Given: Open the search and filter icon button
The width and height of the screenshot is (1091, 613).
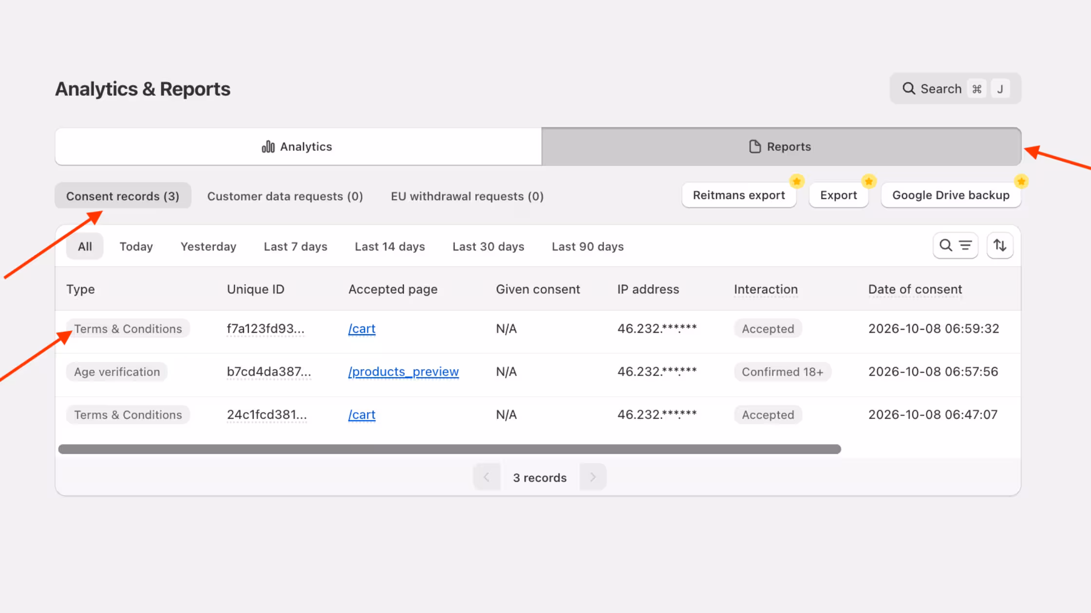Looking at the screenshot, I should [955, 246].
